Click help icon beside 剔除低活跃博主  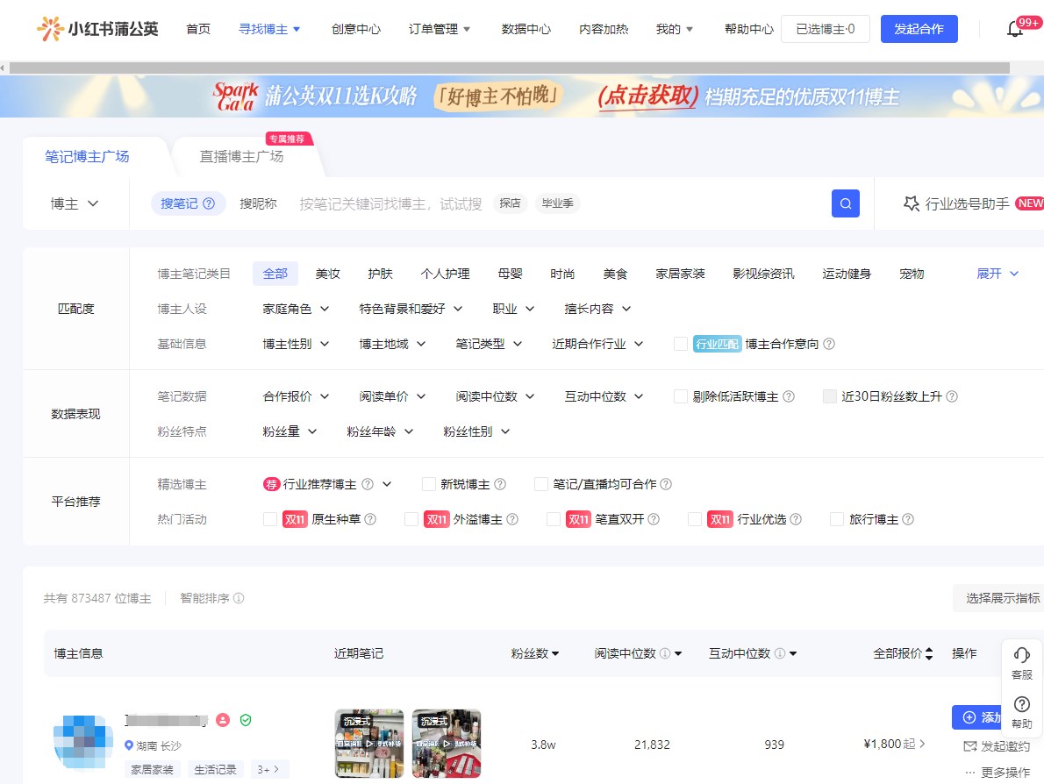[789, 396]
